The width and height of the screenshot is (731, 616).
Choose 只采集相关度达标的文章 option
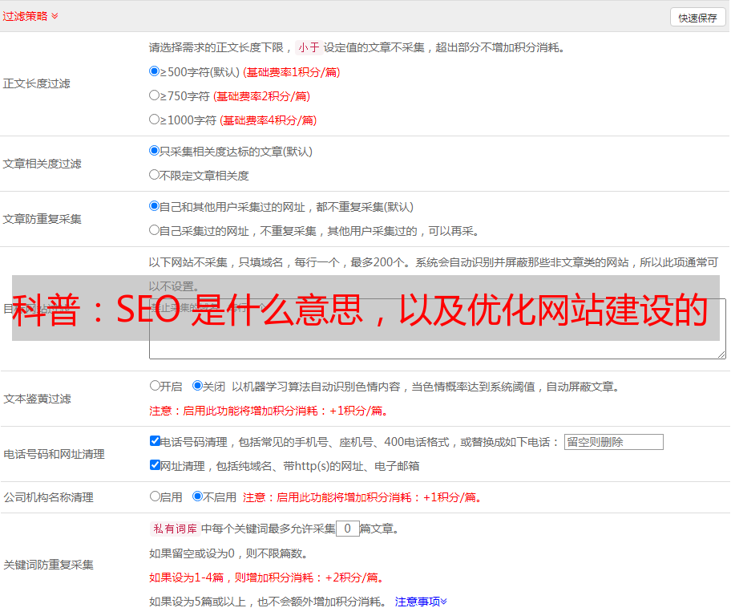[155, 151]
